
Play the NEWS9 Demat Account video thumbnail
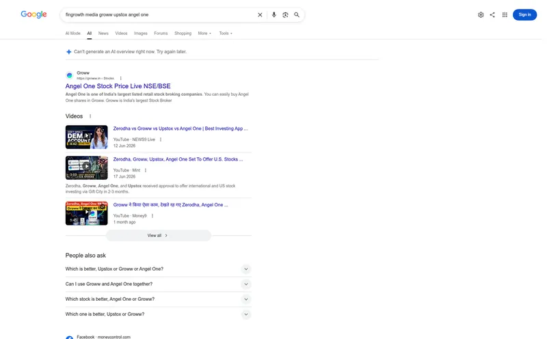click(87, 137)
